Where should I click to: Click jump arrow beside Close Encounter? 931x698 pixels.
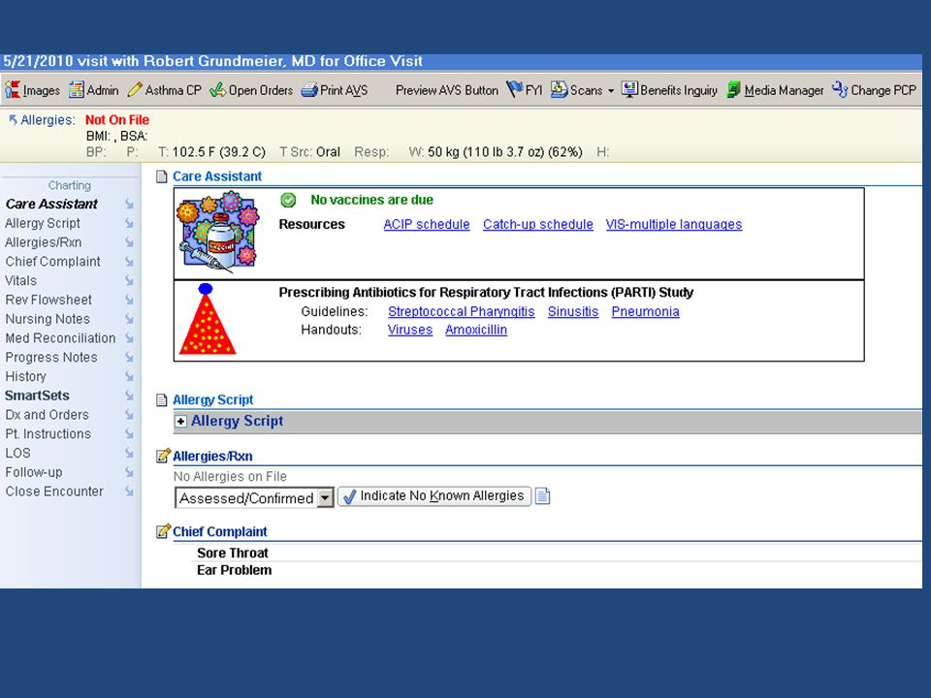point(129,492)
